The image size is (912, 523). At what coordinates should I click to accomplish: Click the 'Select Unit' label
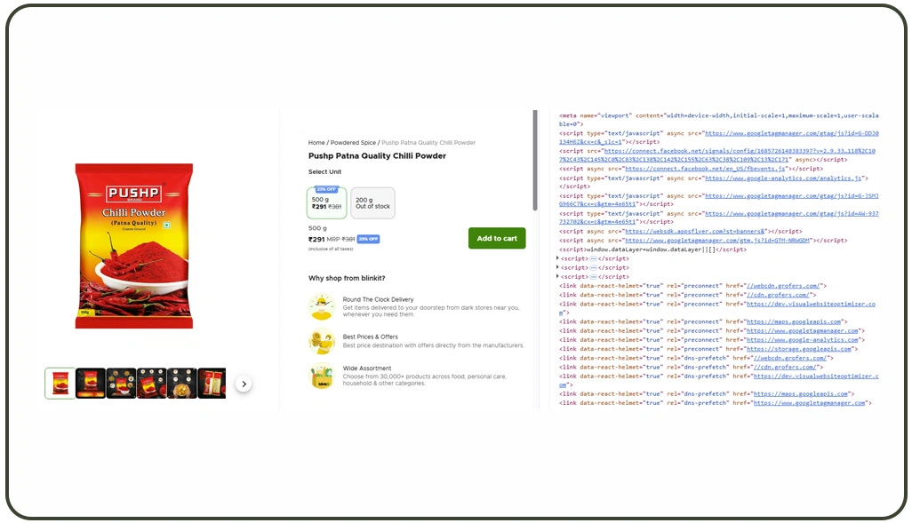click(324, 171)
